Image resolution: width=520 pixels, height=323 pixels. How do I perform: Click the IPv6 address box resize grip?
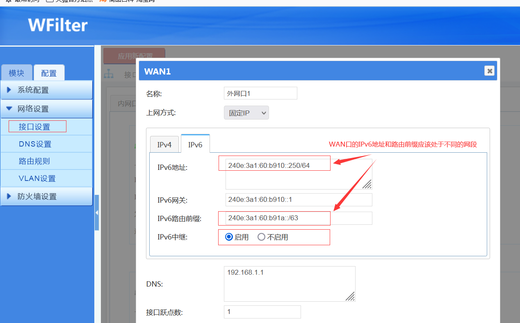coord(367,184)
